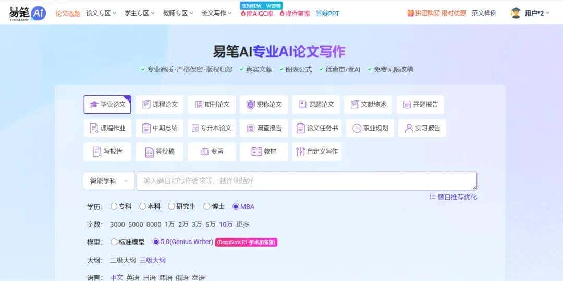Image resolution: width=563 pixels, height=281 pixels.
Task: Select the 研究生 education radio
Action: pyautogui.click(x=172, y=206)
